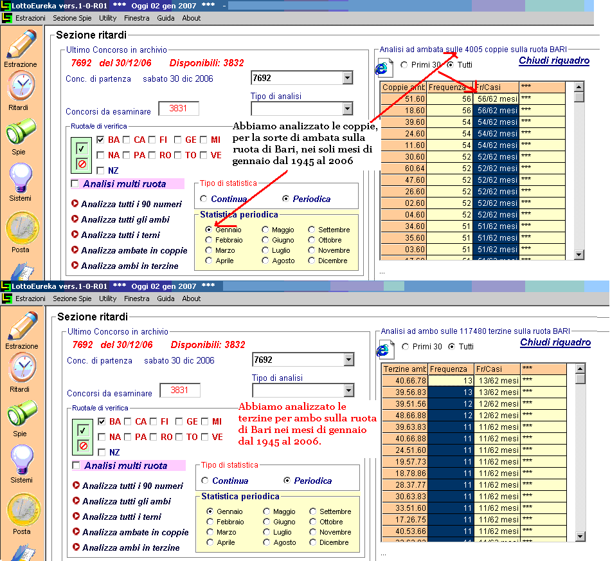Click 'Concorsi da esaminare' field in lower window
The height and width of the screenshot is (561, 610).
[x=180, y=390]
